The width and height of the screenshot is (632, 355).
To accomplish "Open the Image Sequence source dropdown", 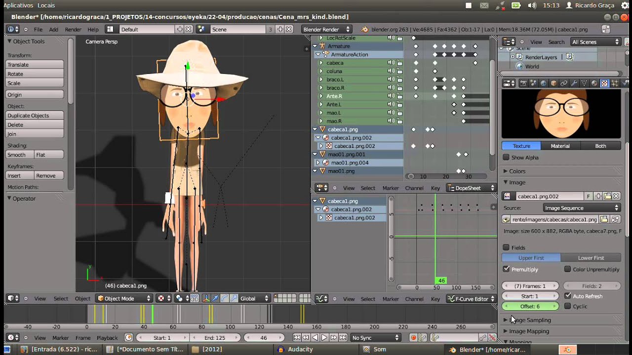I will (581, 208).
